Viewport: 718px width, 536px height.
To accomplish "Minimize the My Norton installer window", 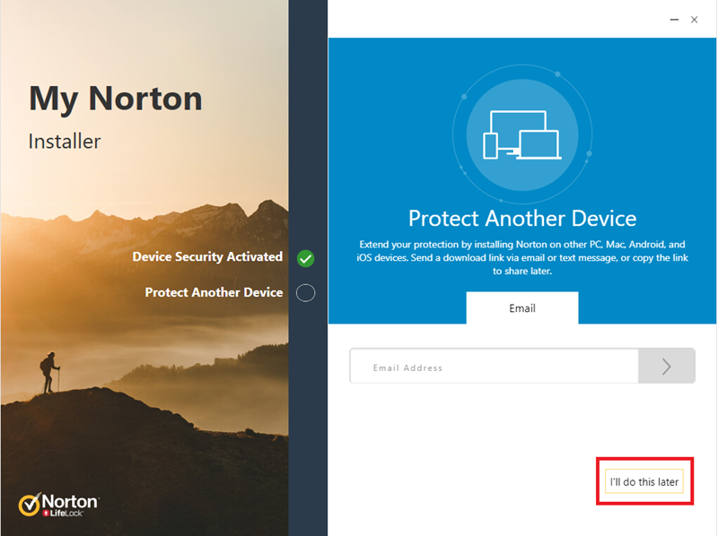I will click(674, 20).
